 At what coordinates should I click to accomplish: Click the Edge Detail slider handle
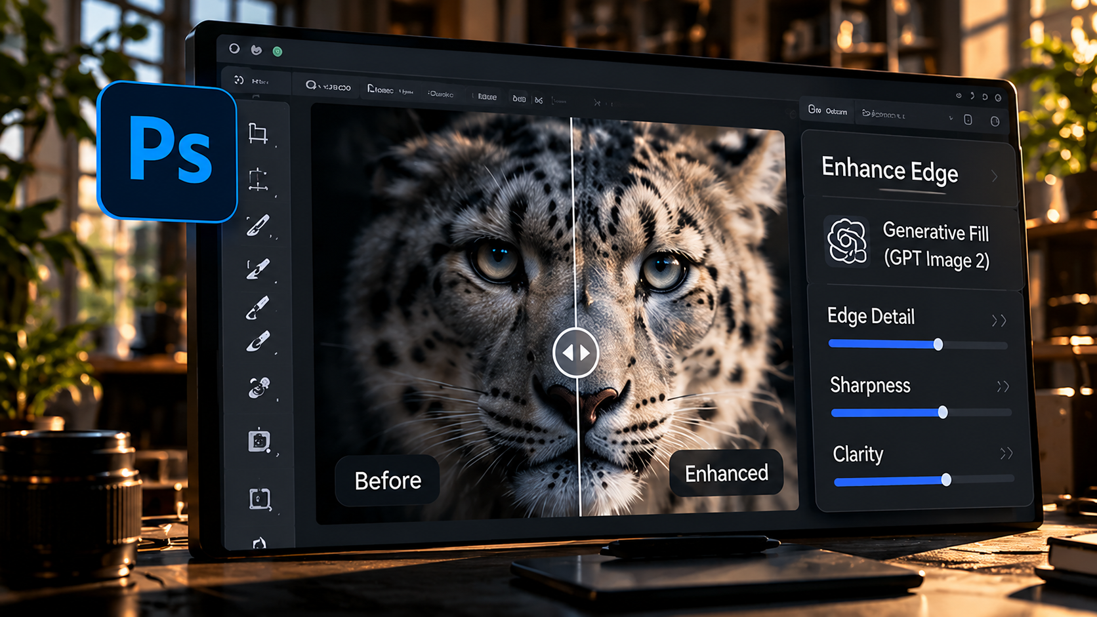tap(938, 344)
